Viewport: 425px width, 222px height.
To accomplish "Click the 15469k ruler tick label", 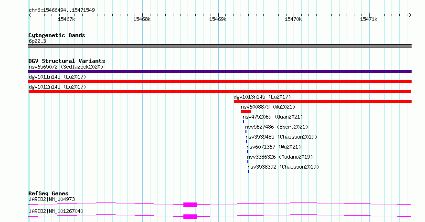I will click(x=218, y=19).
